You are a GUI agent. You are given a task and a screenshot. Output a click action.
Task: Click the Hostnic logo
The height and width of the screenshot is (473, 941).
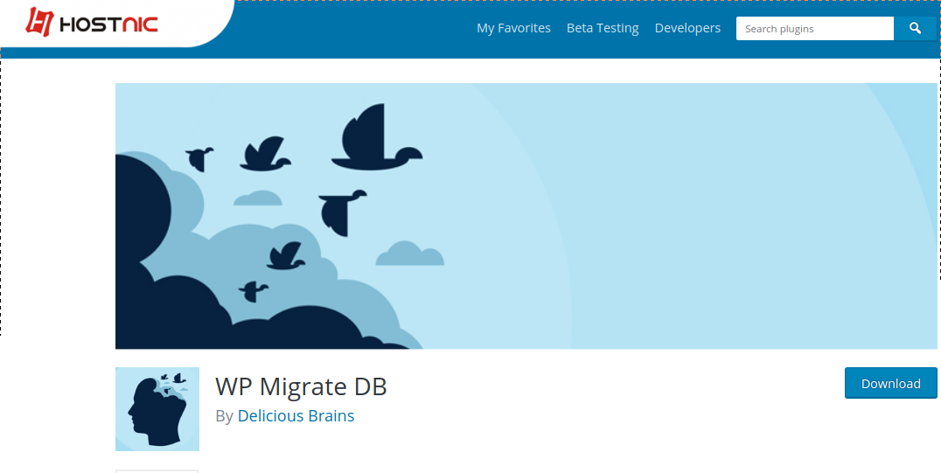[x=91, y=23]
